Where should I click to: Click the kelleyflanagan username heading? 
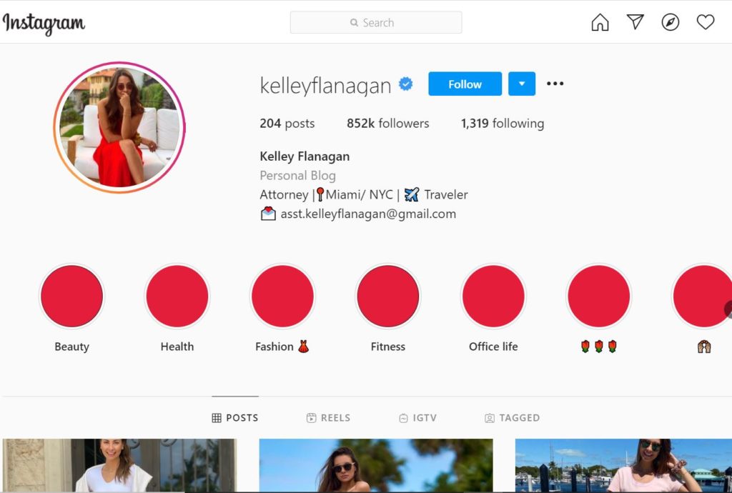click(x=325, y=85)
